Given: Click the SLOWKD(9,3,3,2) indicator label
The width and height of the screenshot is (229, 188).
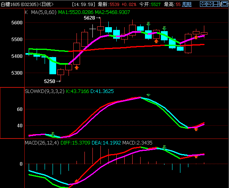Looking at the screenshot, I should [45, 91].
